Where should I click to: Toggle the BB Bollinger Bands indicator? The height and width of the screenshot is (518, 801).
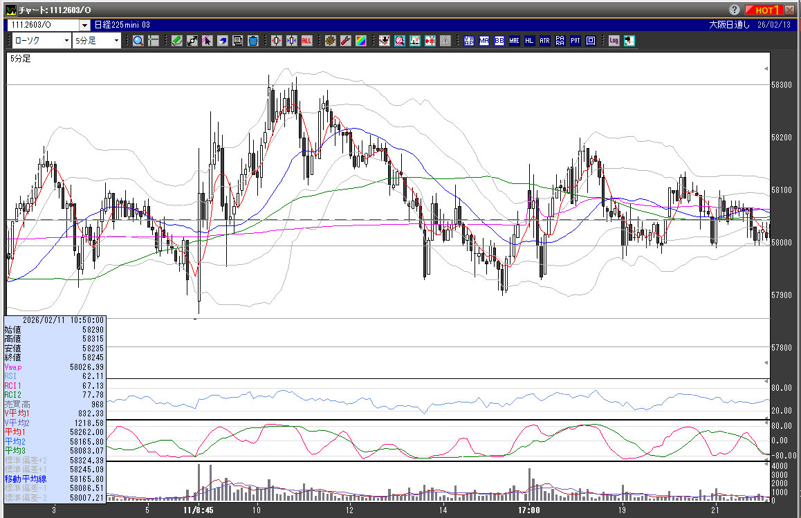pos(499,41)
